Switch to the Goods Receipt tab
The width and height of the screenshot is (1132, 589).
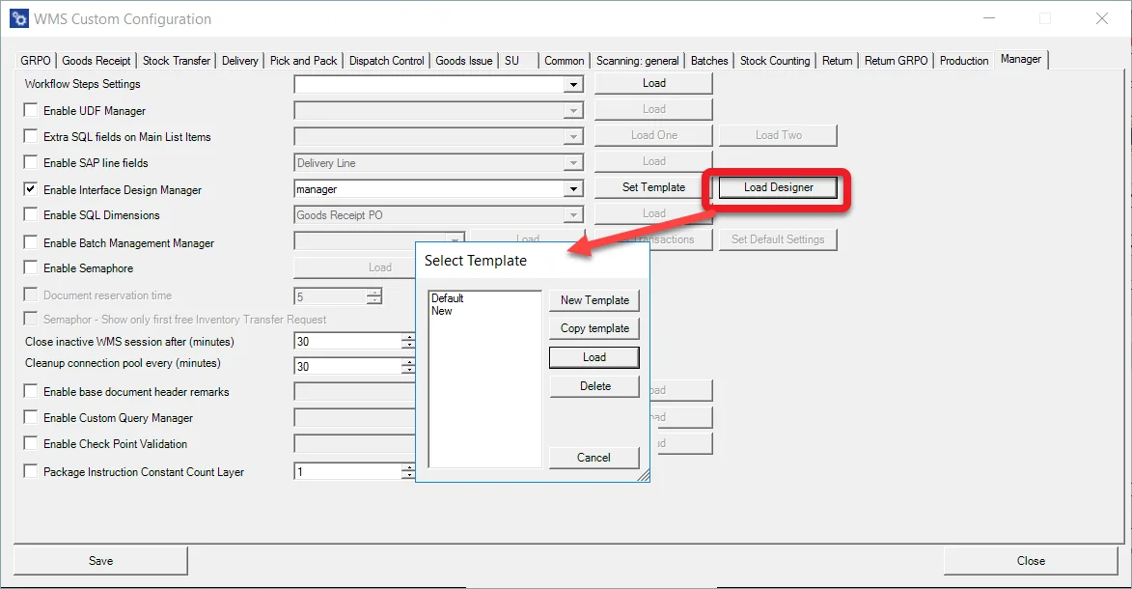(x=97, y=60)
